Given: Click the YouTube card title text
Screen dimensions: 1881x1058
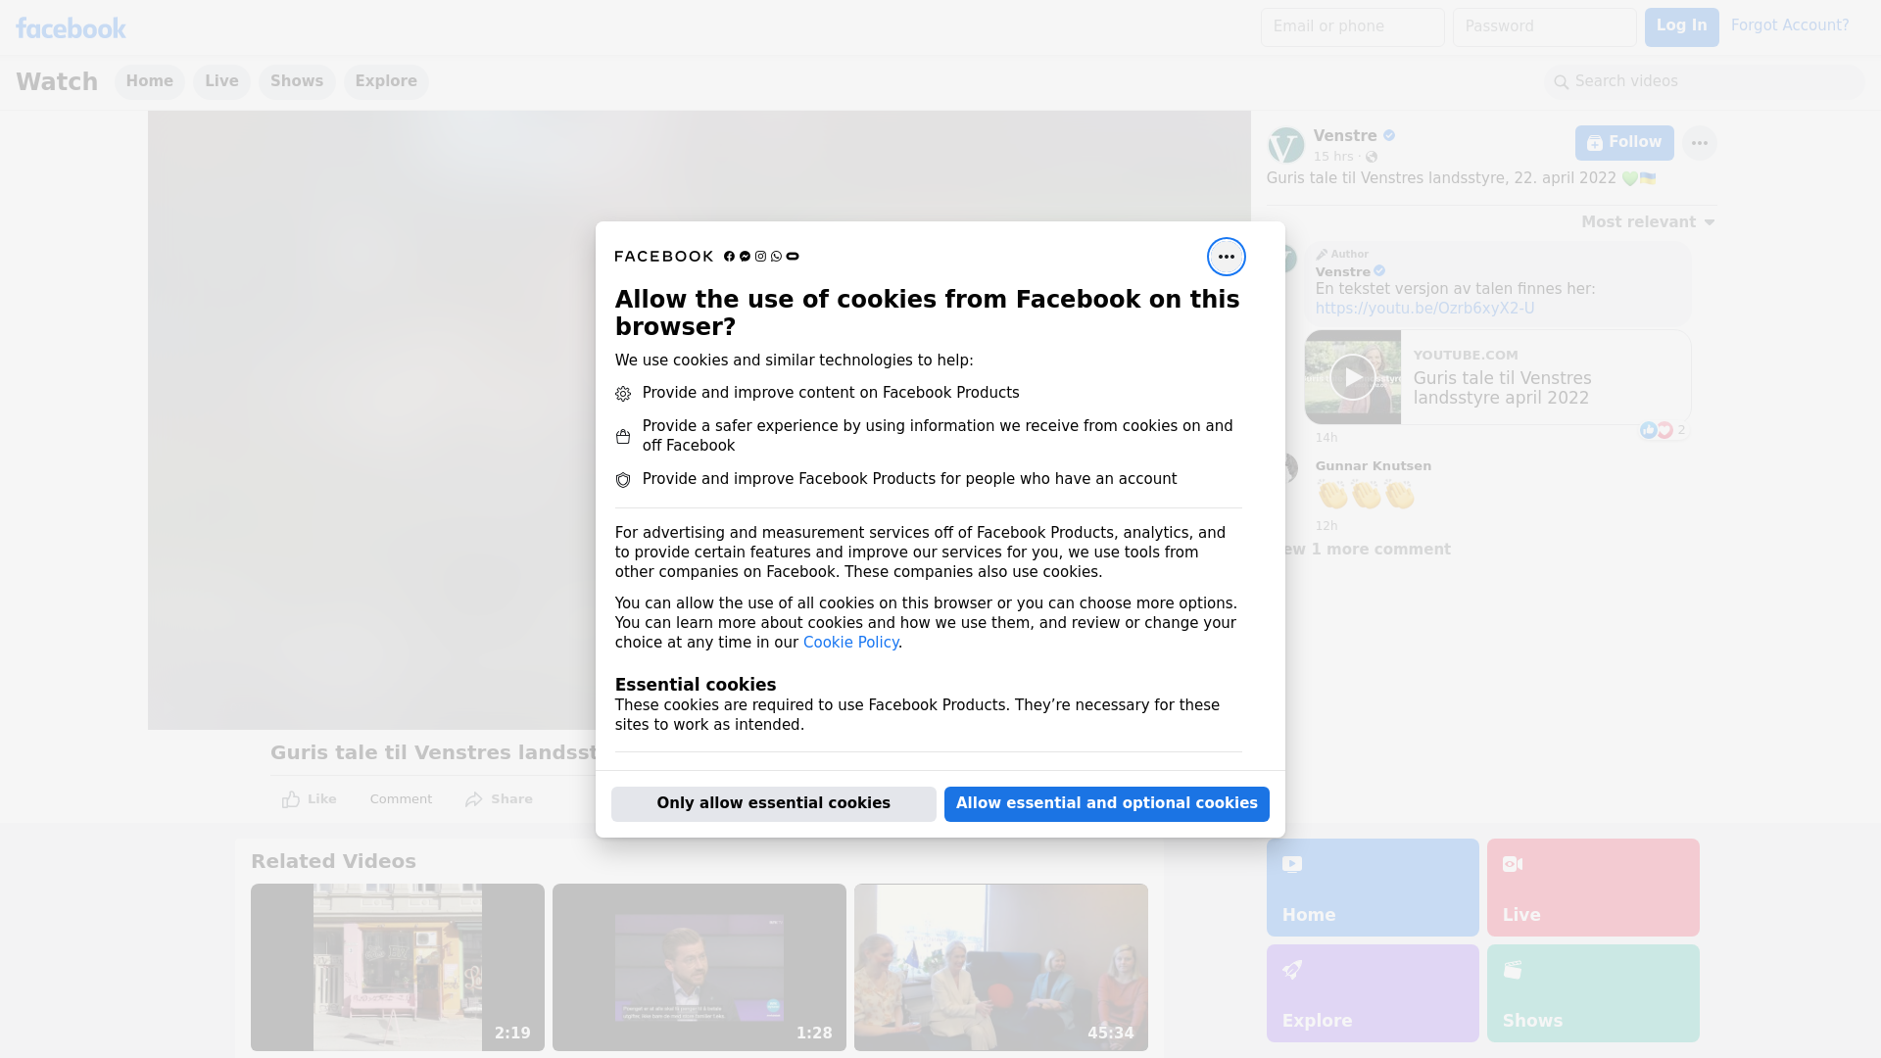Looking at the screenshot, I should (1502, 388).
